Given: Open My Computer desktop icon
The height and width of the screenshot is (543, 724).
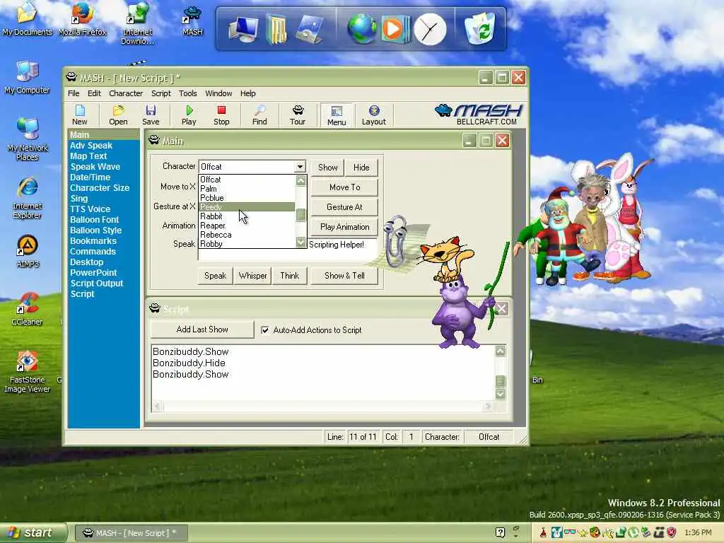Looking at the screenshot, I should (28, 78).
